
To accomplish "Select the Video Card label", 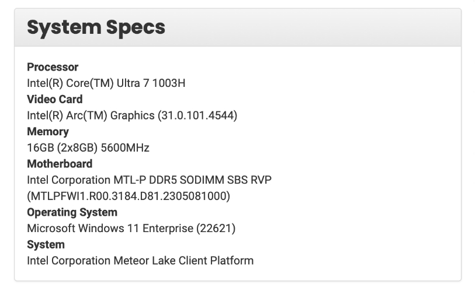I will point(55,99).
